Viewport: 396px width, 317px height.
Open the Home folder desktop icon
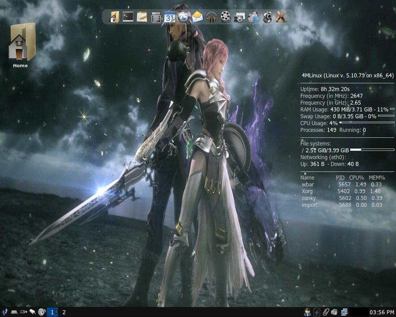(x=21, y=45)
